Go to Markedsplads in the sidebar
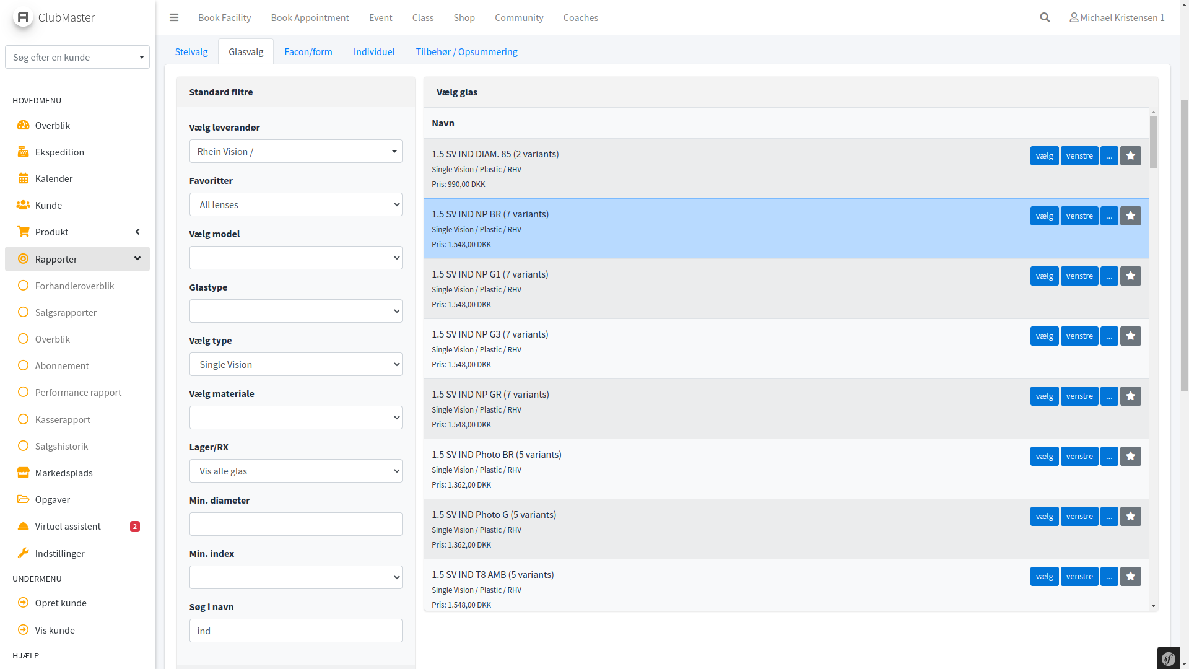Viewport: 1189px width, 669px height. coord(64,473)
